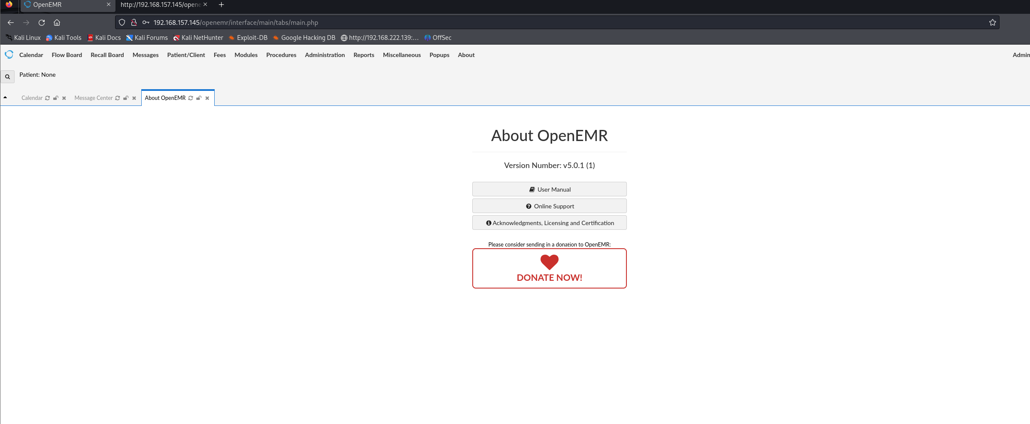The height and width of the screenshot is (424, 1030).
Task: Expand the Administration menu
Action: (325, 55)
